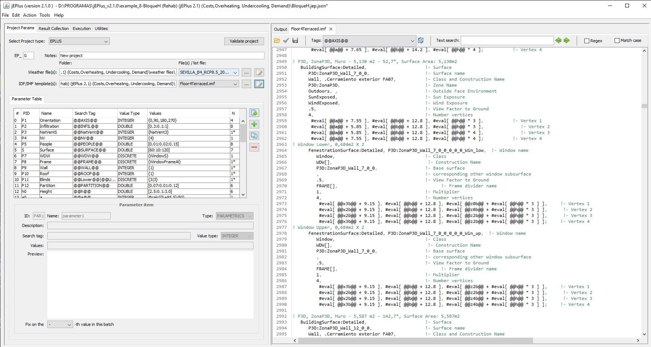Enable the Regex checkbox
This screenshot has width=651, height=347.
tap(587, 41)
